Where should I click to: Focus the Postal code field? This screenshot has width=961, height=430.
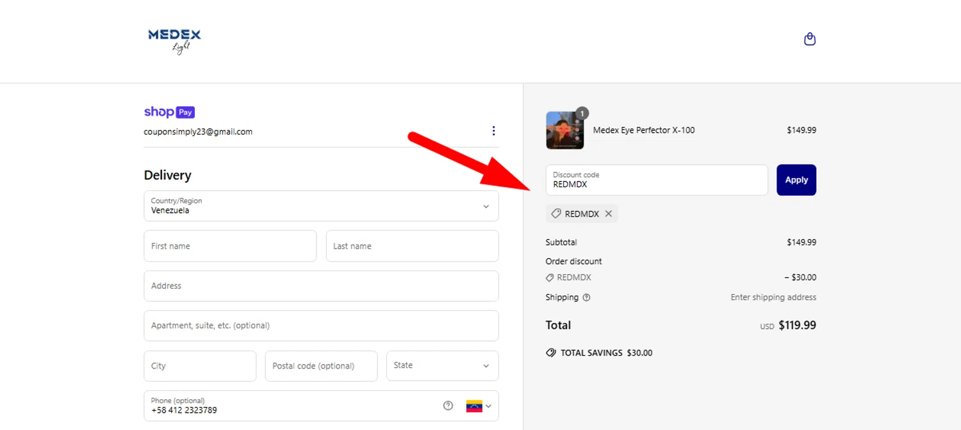[321, 366]
